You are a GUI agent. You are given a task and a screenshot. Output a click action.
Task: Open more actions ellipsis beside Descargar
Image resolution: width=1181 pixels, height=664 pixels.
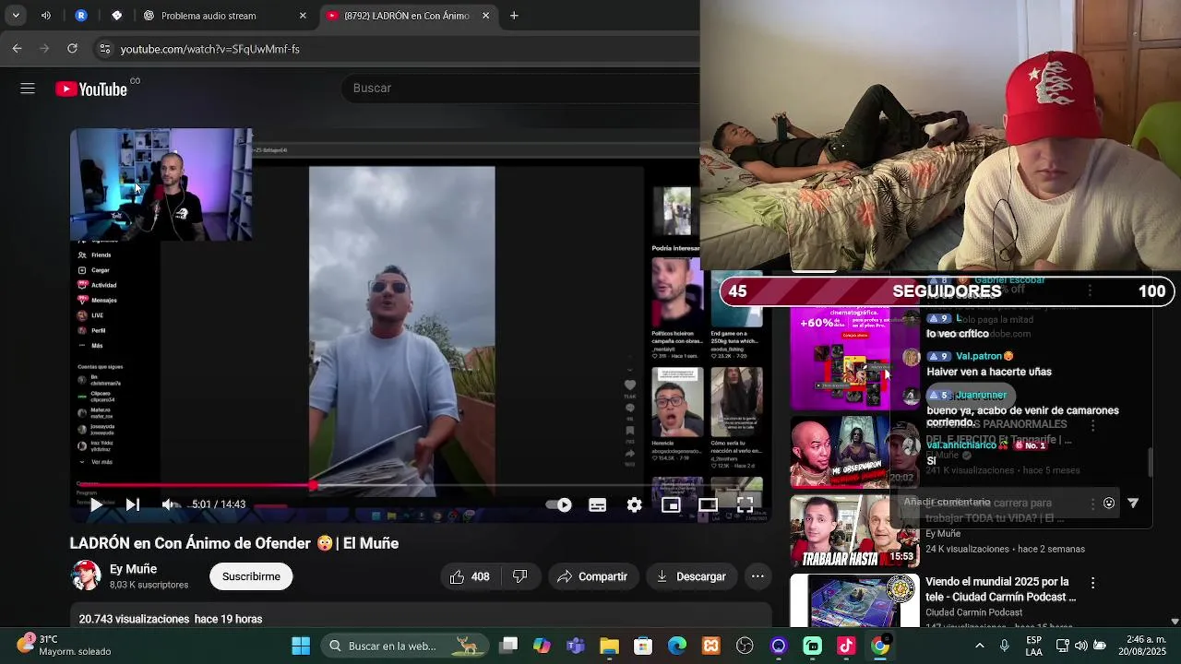point(758,576)
